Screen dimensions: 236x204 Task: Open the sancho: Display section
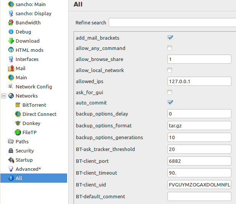(34, 13)
